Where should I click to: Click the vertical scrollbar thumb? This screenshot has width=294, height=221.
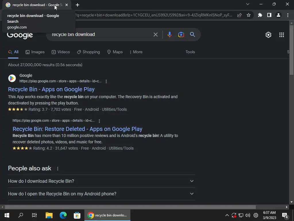tap(291, 50)
